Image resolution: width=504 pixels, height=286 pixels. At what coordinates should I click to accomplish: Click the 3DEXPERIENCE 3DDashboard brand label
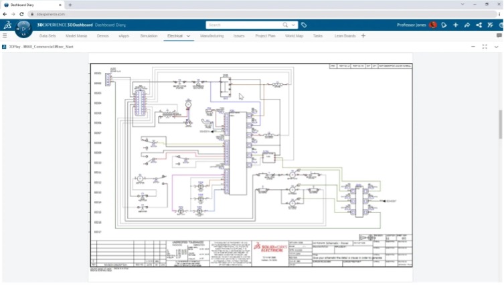pos(65,25)
